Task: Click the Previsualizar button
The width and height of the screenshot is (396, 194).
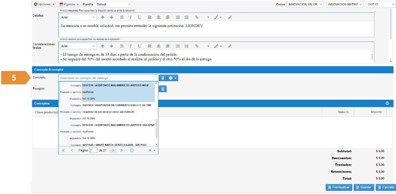Action: (x=338, y=187)
